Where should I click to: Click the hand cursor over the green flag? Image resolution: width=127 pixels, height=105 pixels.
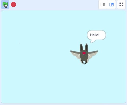click(6, 6)
